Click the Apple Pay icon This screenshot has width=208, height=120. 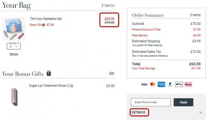coord(179,84)
